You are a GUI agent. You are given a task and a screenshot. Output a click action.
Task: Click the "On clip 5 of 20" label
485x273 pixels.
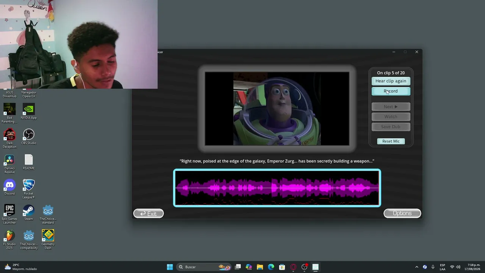(x=391, y=73)
